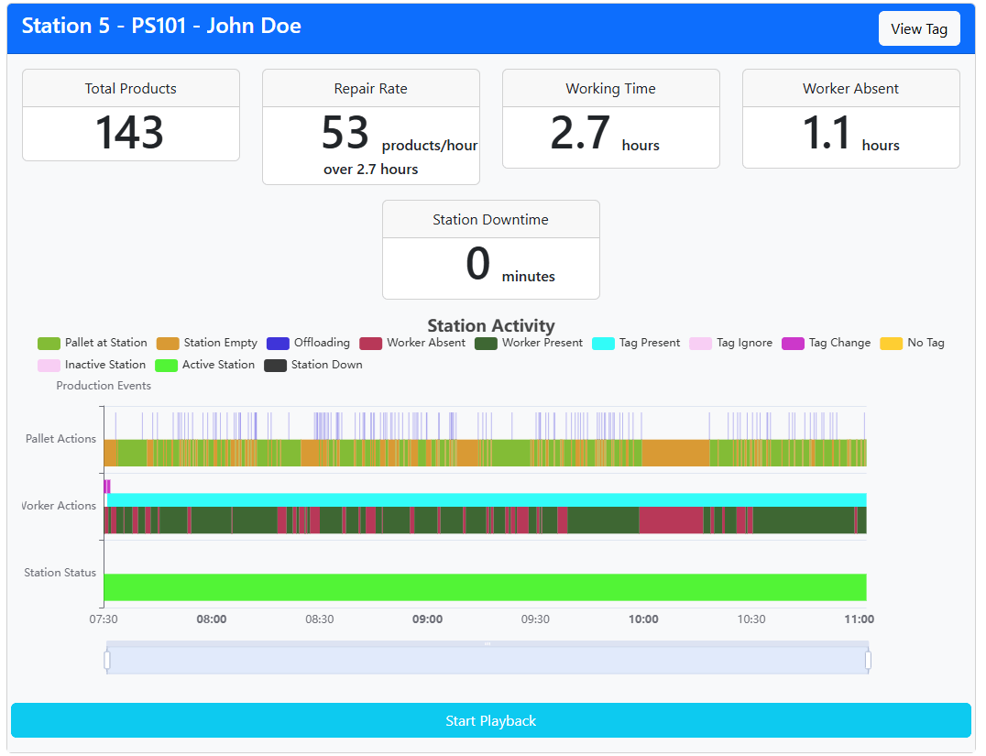986x756 pixels.
Task: Hide the Tag Present series
Action: point(636,344)
